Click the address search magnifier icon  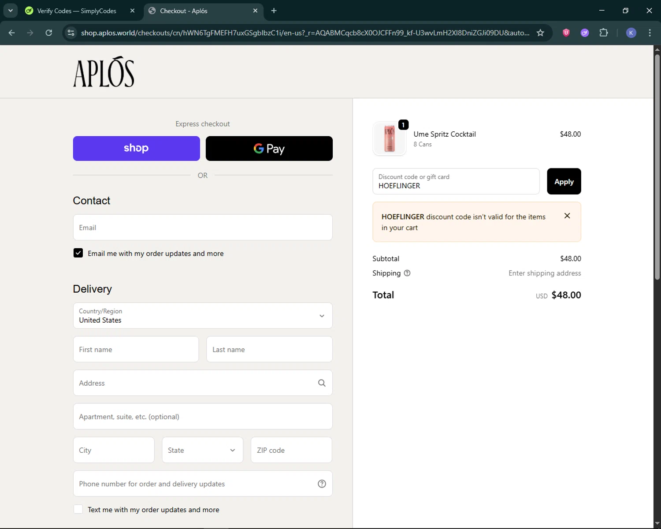tap(322, 383)
